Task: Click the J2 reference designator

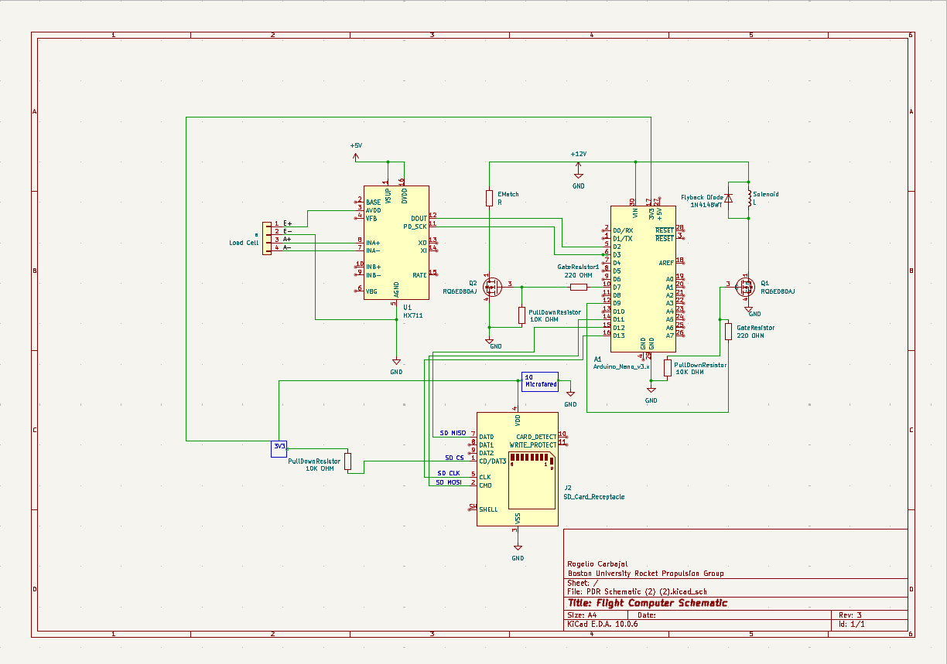Action: [567, 488]
